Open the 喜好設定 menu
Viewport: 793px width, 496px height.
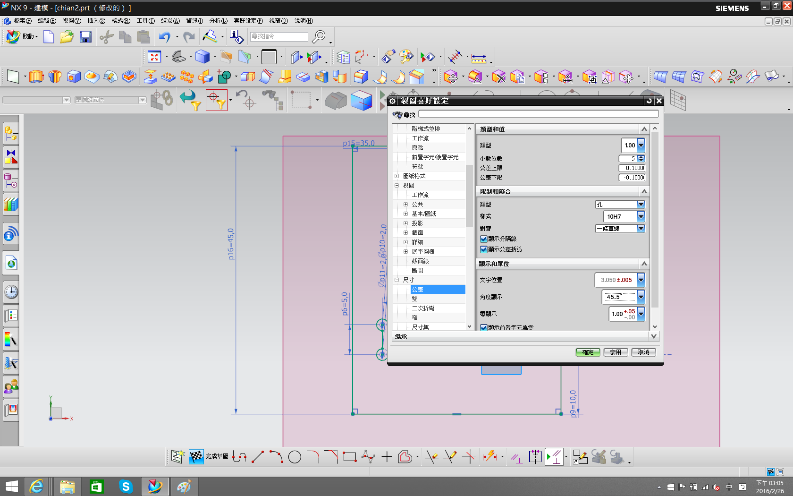[x=248, y=21]
